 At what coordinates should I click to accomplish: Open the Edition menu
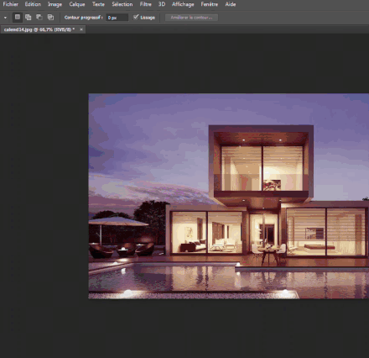point(33,4)
